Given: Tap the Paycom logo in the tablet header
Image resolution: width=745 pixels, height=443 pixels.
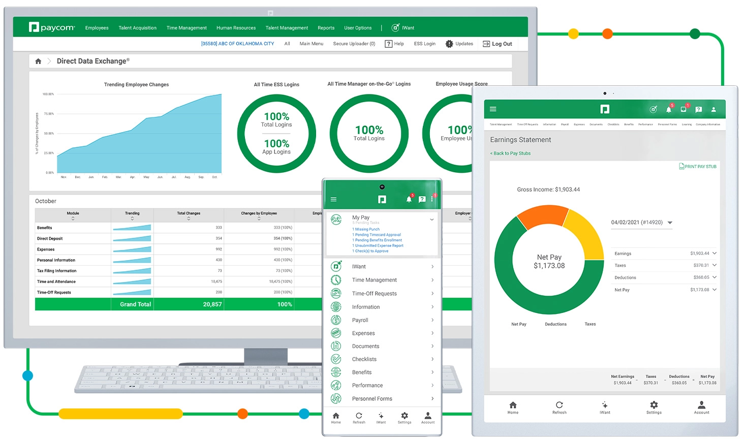Looking at the screenshot, I should click(x=605, y=109).
